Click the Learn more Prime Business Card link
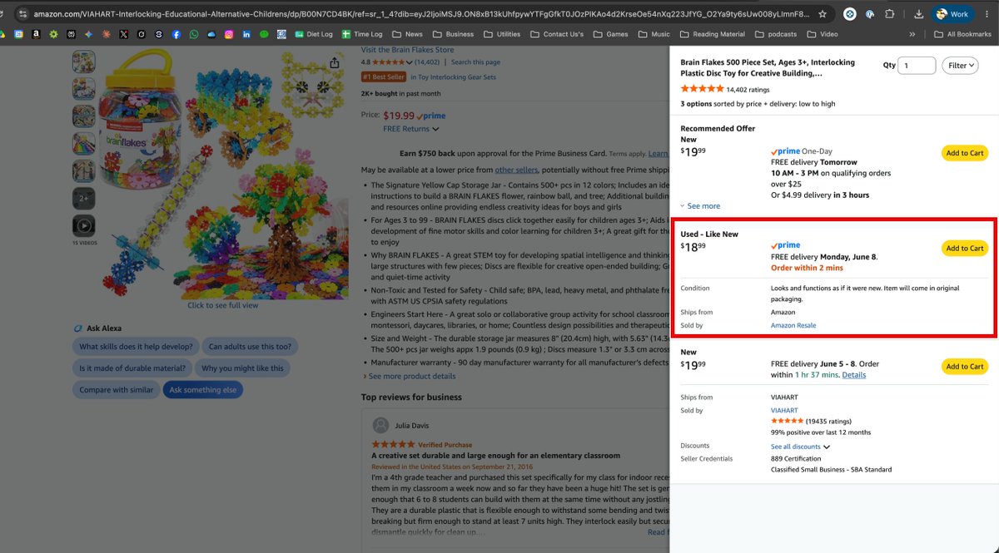The width and height of the screenshot is (999, 553). 658,154
